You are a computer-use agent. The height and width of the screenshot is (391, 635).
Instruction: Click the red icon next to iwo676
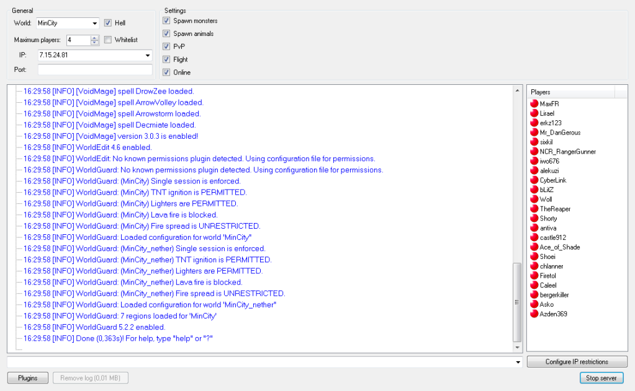click(534, 161)
